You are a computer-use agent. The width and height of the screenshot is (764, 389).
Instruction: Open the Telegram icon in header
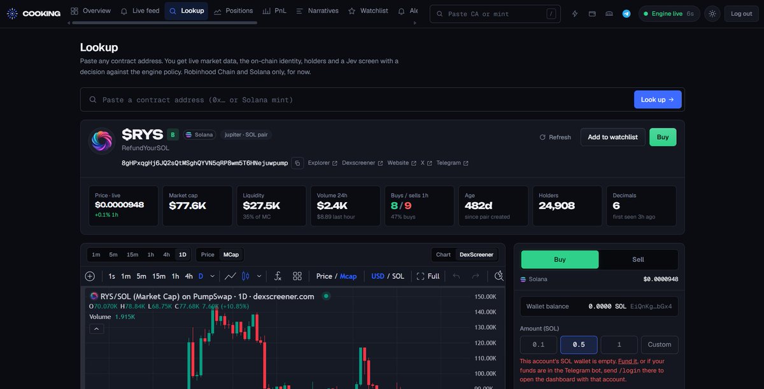tap(626, 13)
